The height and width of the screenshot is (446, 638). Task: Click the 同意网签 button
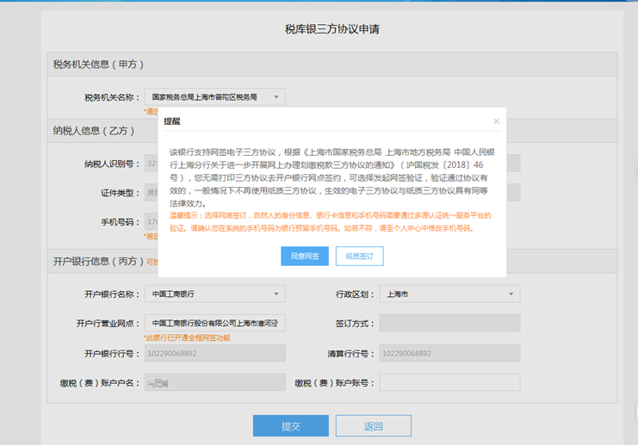tap(304, 256)
